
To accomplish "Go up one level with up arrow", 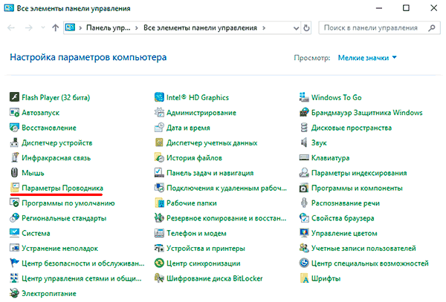I will (56, 27).
